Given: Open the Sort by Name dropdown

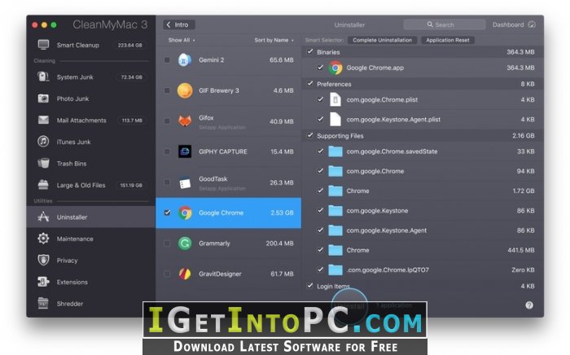Looking at the screenshot, I should pos(274,40).
